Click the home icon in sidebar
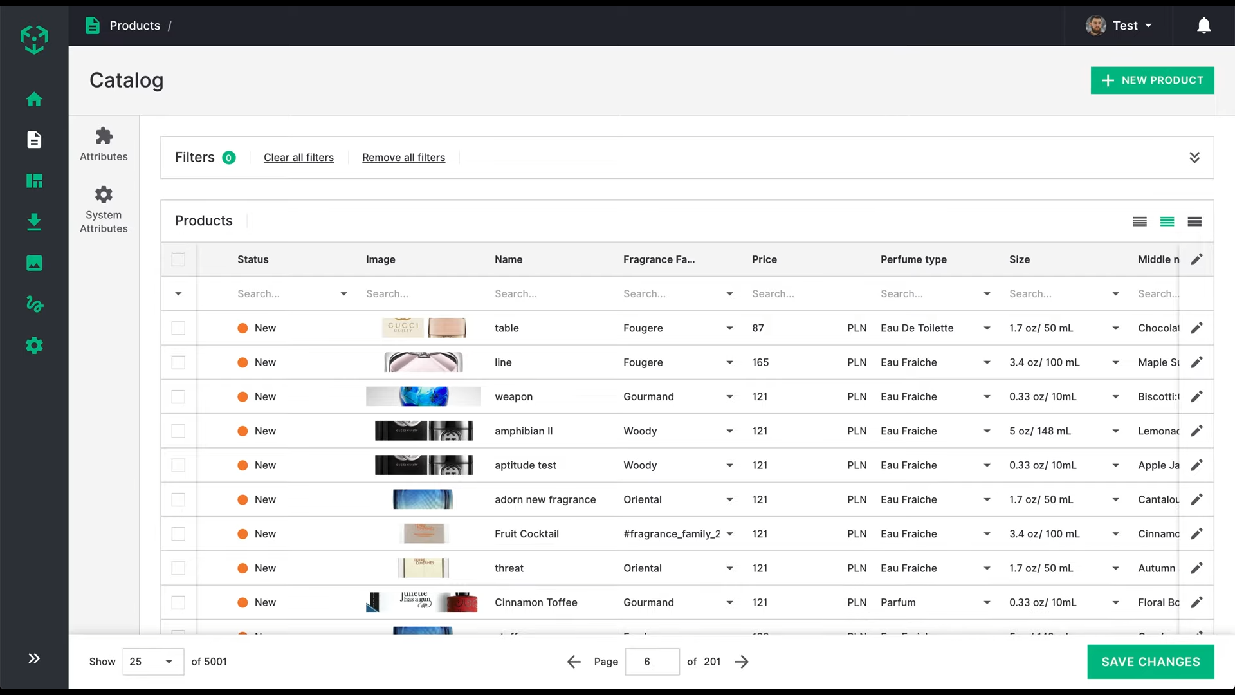1235x695 pixels. pos(34,99)
